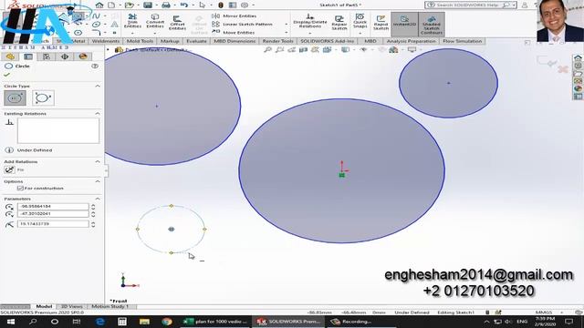Click the Repair Sketch tool
The height and width of the screenshot is (328, 584).
[339, 23]
